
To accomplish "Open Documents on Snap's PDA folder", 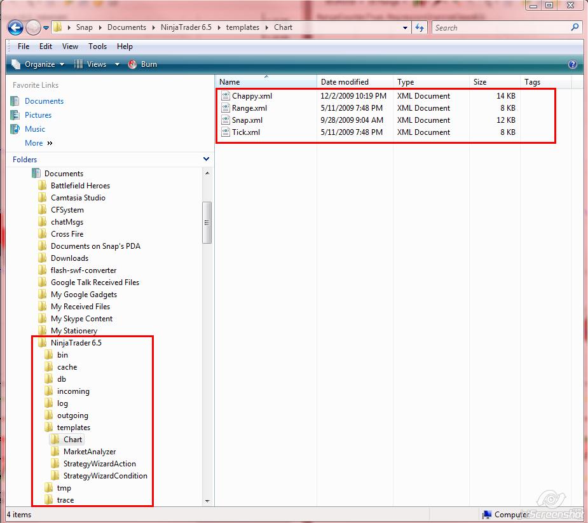I will coord(95,246).
